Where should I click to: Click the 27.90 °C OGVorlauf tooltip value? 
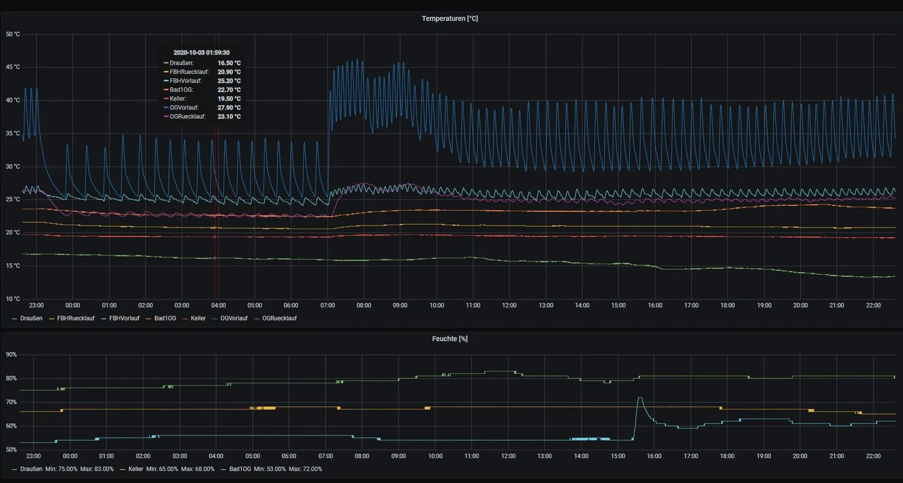(x=229, y=108)
